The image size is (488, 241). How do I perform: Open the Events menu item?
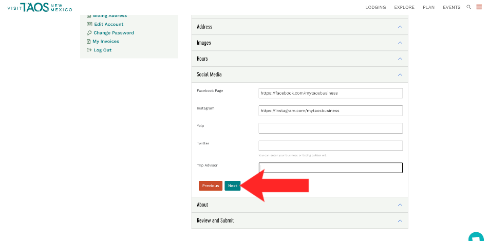click(x=452, y=7)
